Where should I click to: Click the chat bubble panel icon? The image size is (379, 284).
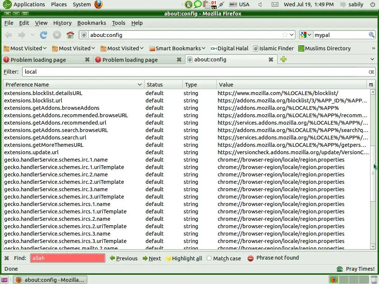[x=198, y=4]
